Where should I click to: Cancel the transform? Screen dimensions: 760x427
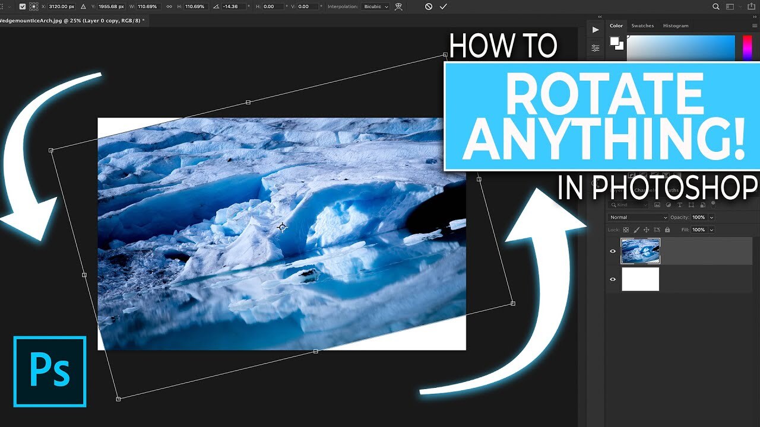(429, 7)
